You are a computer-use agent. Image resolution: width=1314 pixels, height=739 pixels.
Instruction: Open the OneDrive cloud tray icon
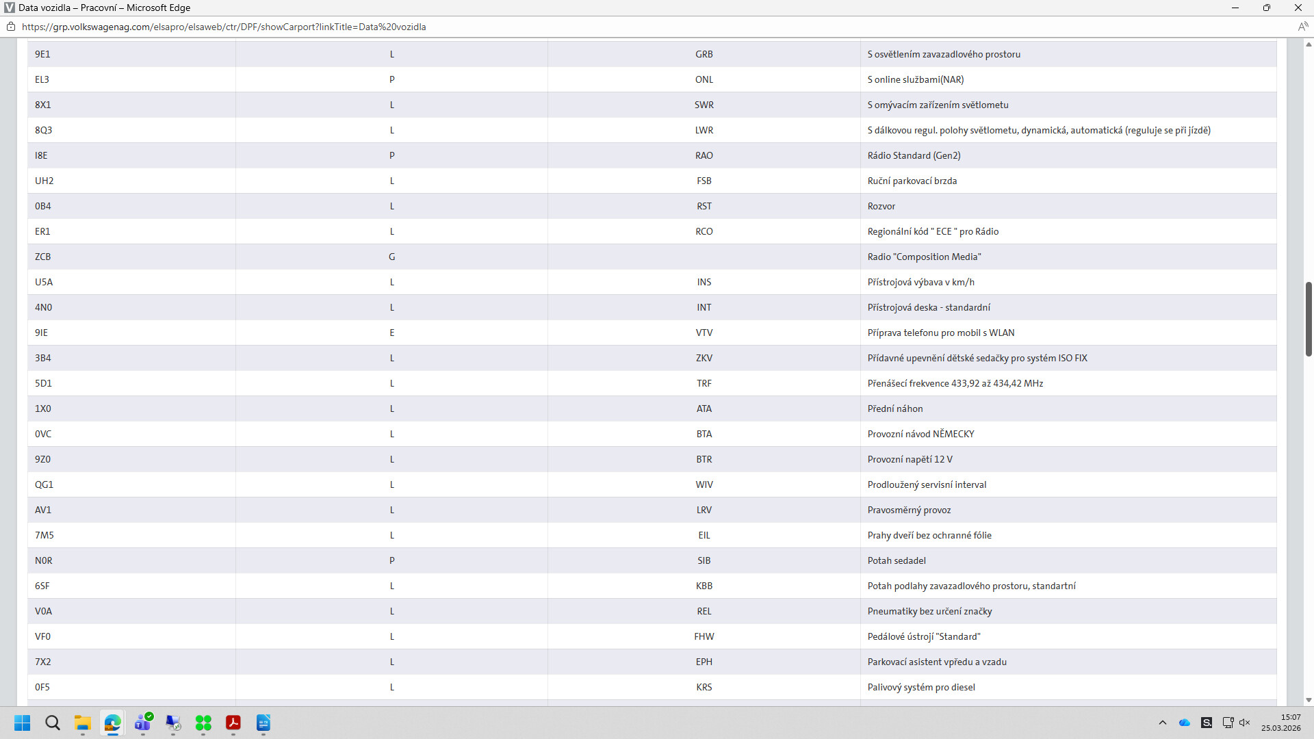point(1185,723)
